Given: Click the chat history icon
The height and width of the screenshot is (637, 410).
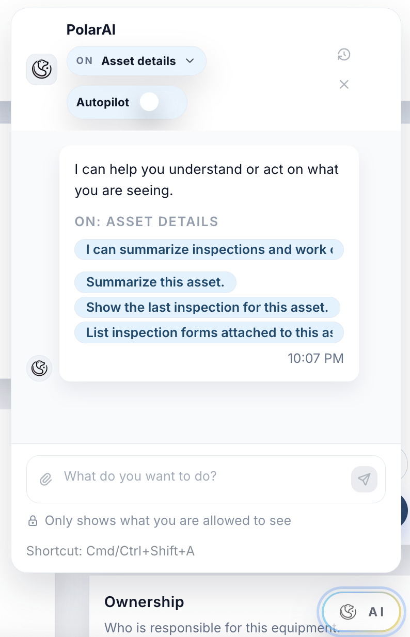Looking at the screenshot, I should pos(344,54).
